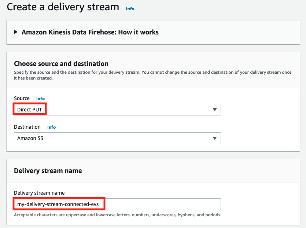Click the Destination dropdown arrow icon
306x228 pixels.
click(x=215, y=138)
